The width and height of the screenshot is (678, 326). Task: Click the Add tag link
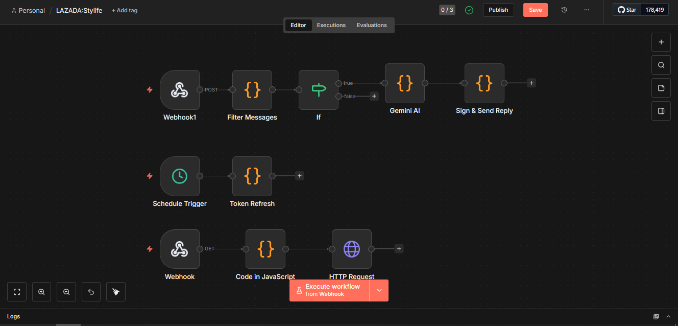coord(125,10)
